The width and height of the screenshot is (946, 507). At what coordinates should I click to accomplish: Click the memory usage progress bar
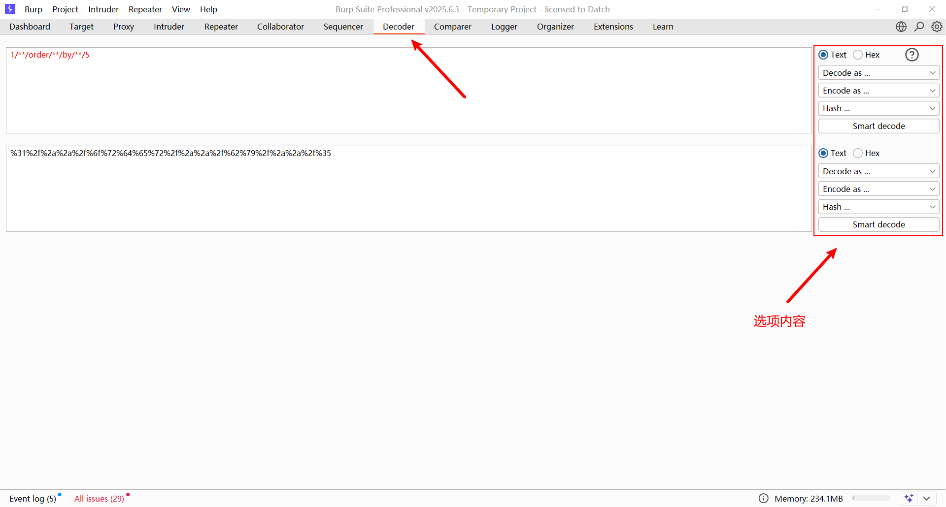point(871,498)
